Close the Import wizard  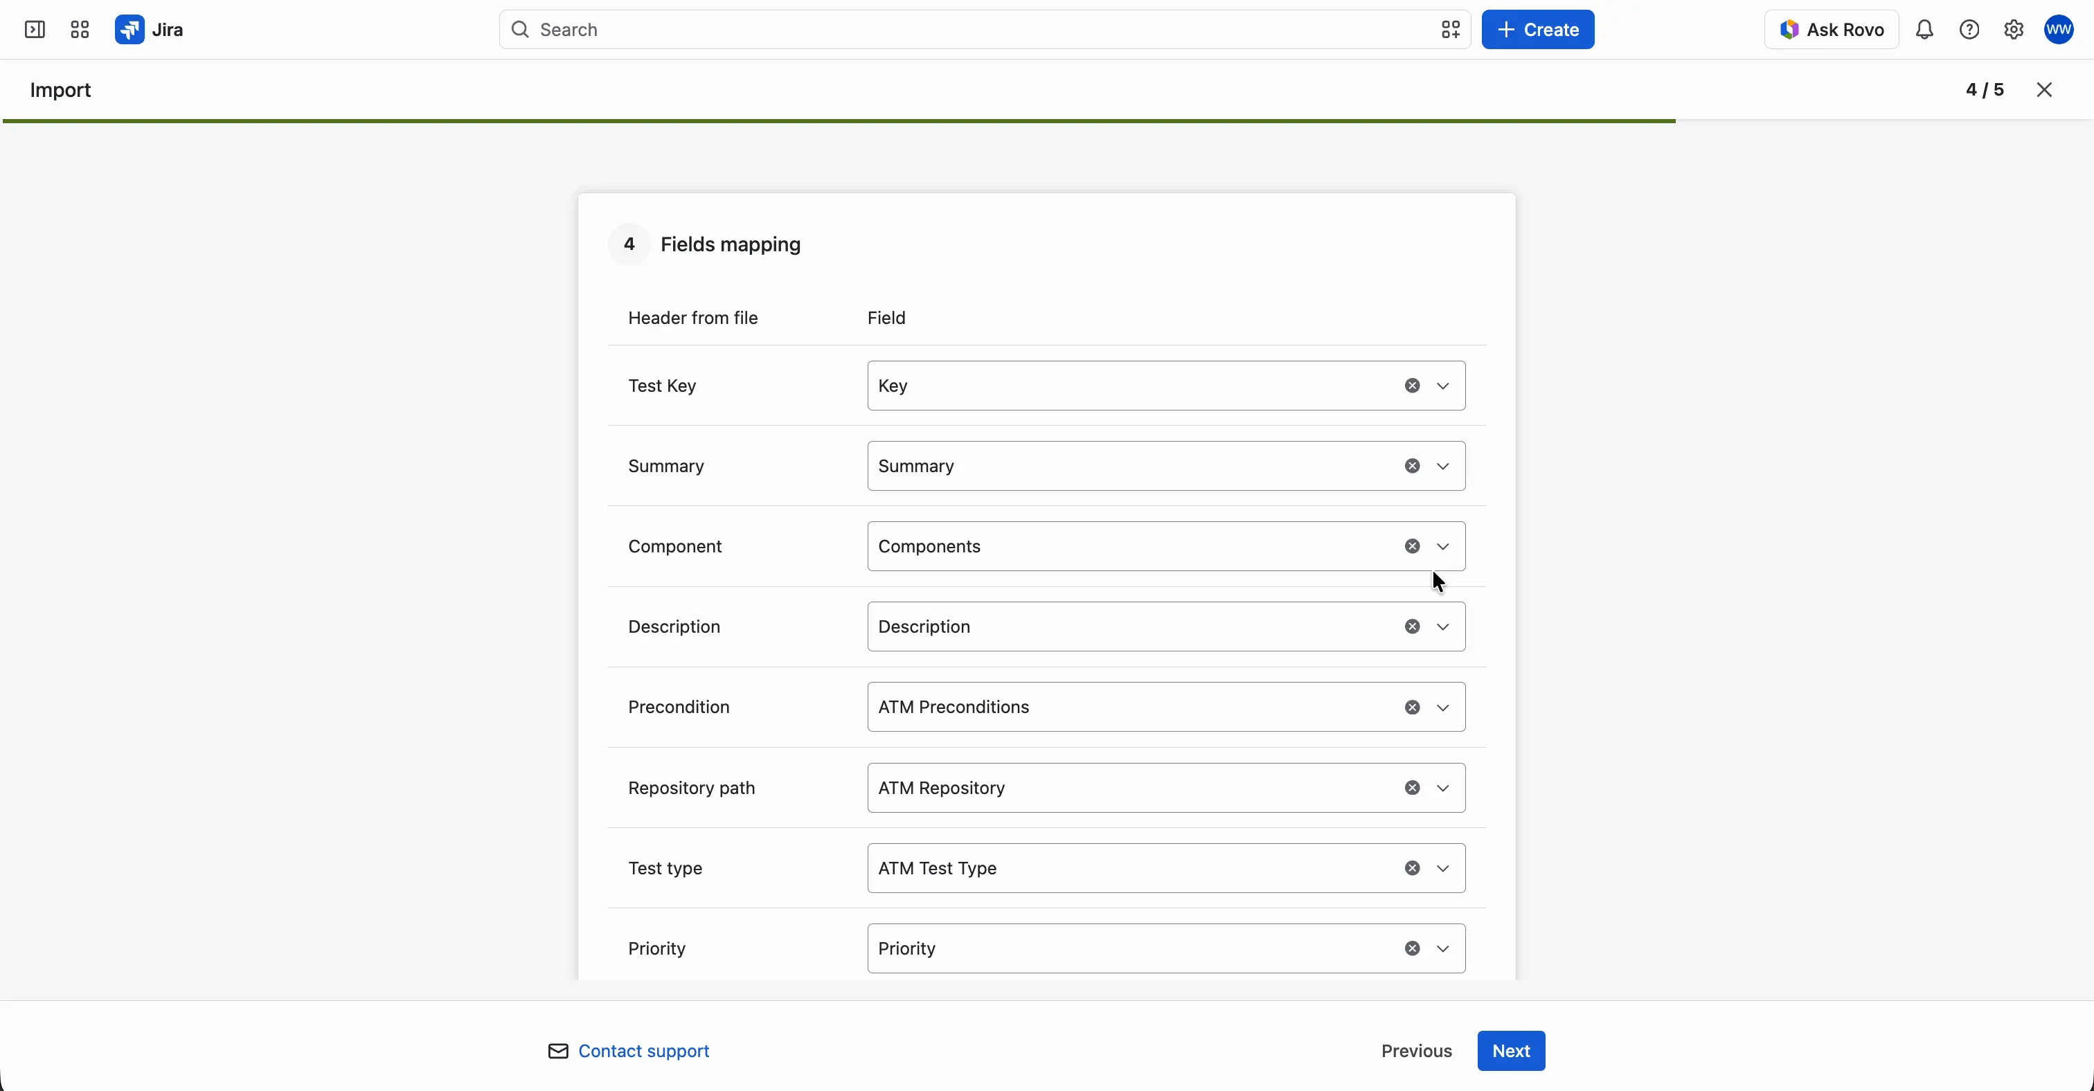(2044, 89)
